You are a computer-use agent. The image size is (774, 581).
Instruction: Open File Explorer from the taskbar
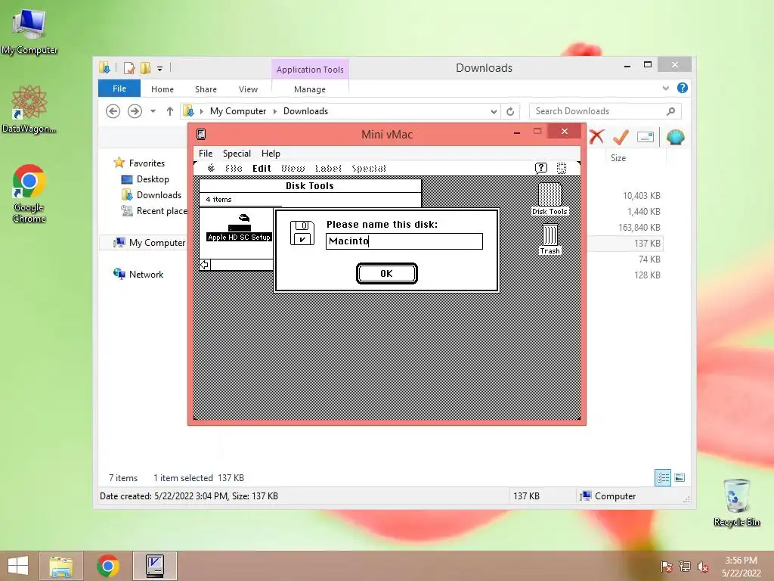[x=61, y=566]
